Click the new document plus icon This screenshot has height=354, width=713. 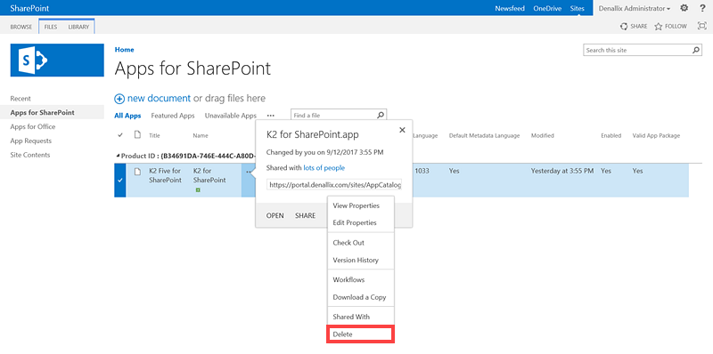(119, 99)
